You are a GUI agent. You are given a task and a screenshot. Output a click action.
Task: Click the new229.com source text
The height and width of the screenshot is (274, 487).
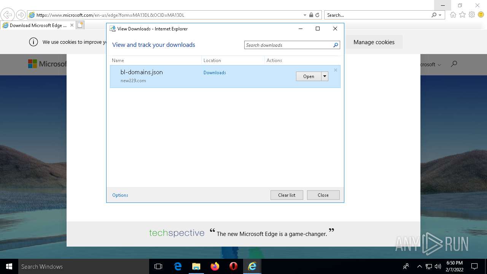(133, 80)
